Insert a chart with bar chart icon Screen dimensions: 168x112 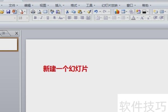coord(117,11)
